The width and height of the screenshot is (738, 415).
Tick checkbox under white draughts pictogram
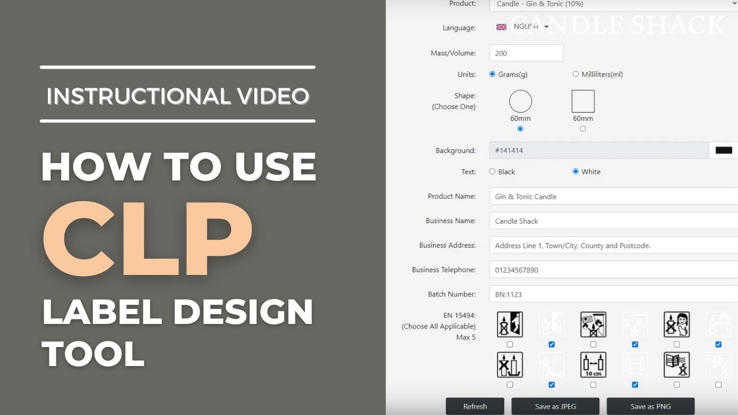click(x=718, y=384)
